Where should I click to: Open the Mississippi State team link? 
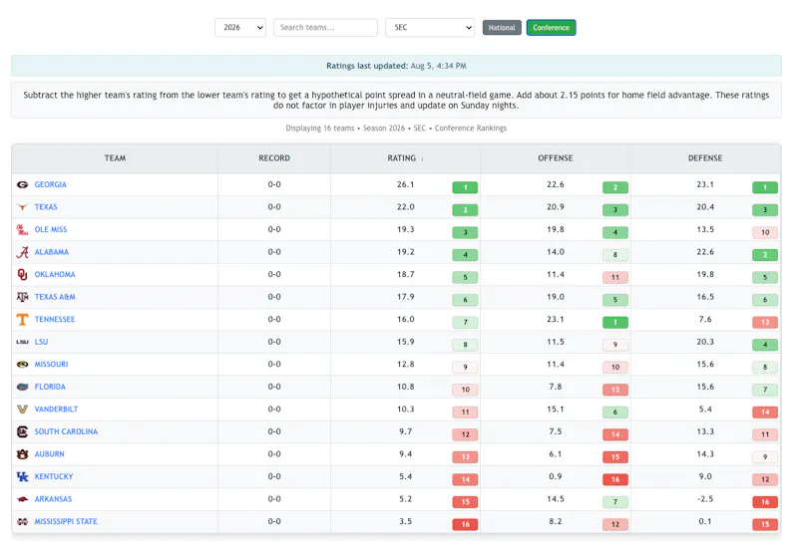click(x=66, y=521)
